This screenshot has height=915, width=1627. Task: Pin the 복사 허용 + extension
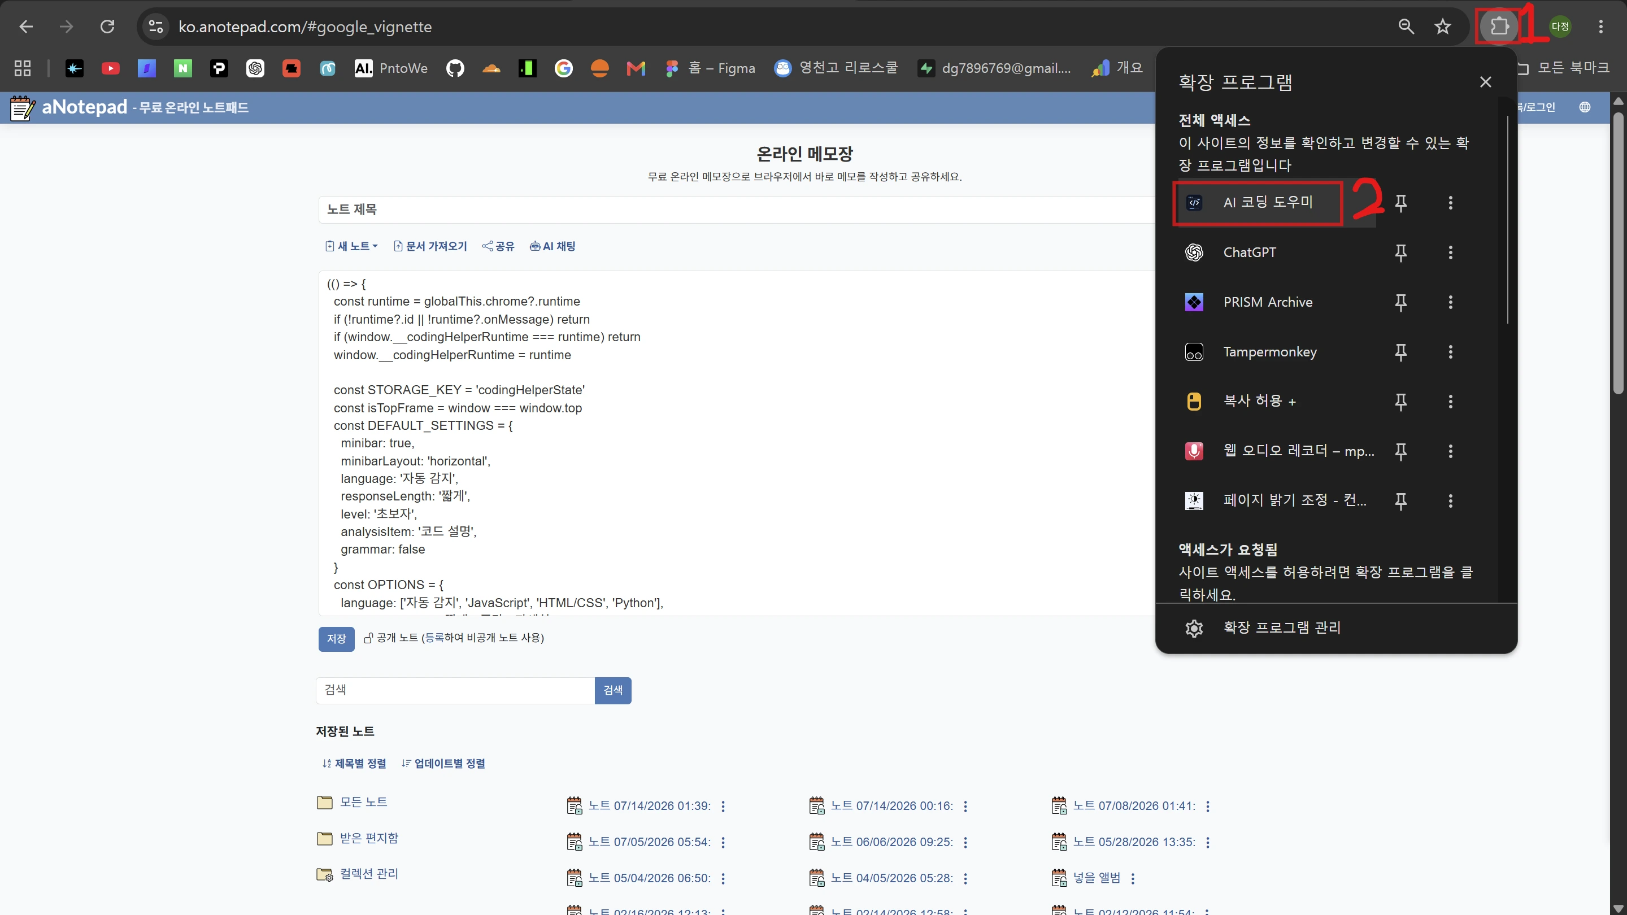coord(1400,402)
